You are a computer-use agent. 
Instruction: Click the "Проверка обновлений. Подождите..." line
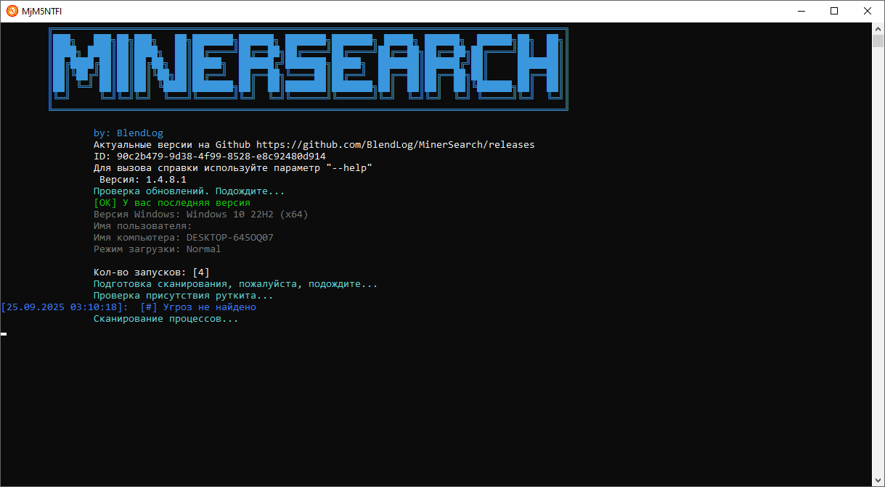pyautogui.click(x=189, y=191)
